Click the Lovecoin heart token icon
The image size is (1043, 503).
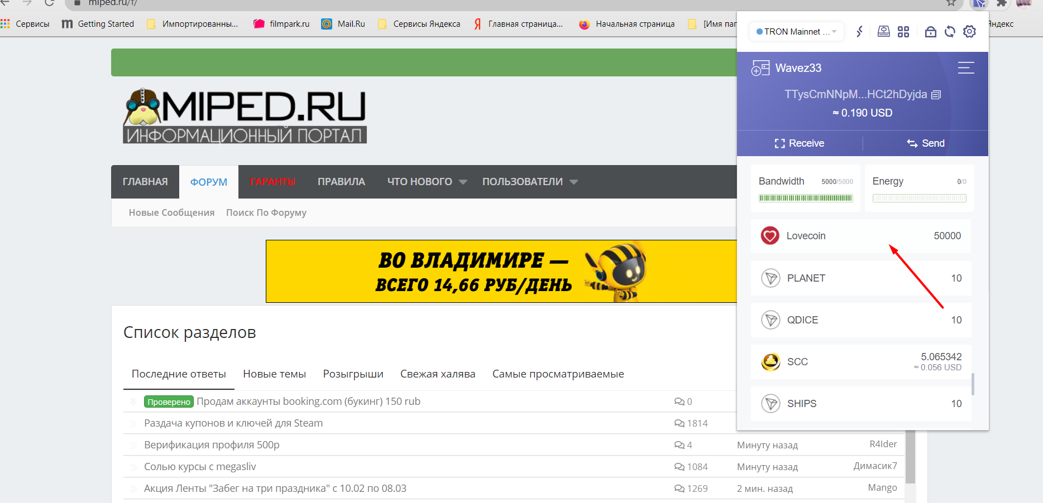(770, 236)
